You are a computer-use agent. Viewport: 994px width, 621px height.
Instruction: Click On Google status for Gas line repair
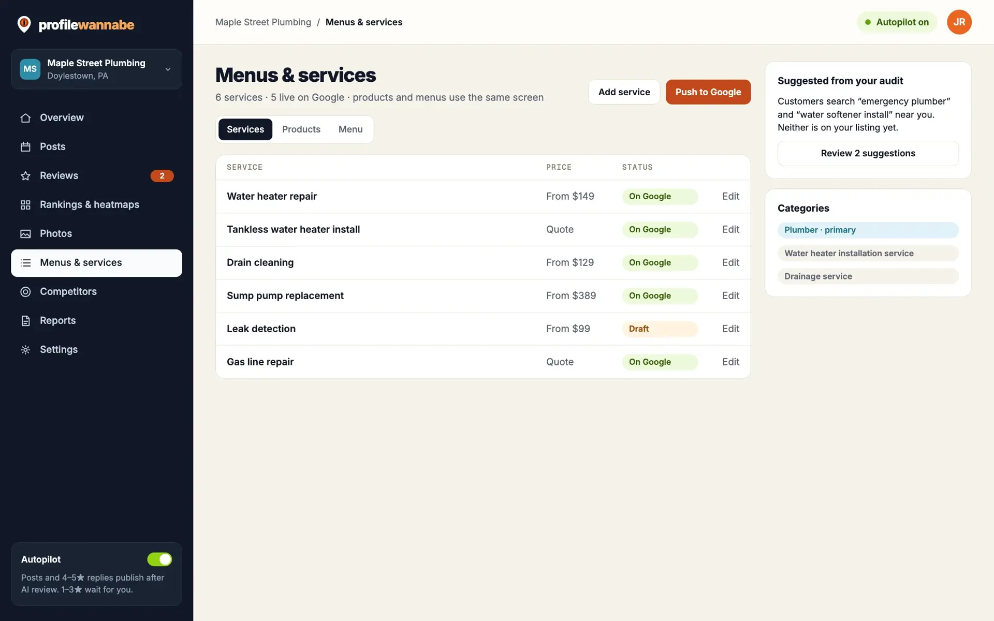[660, 362]
